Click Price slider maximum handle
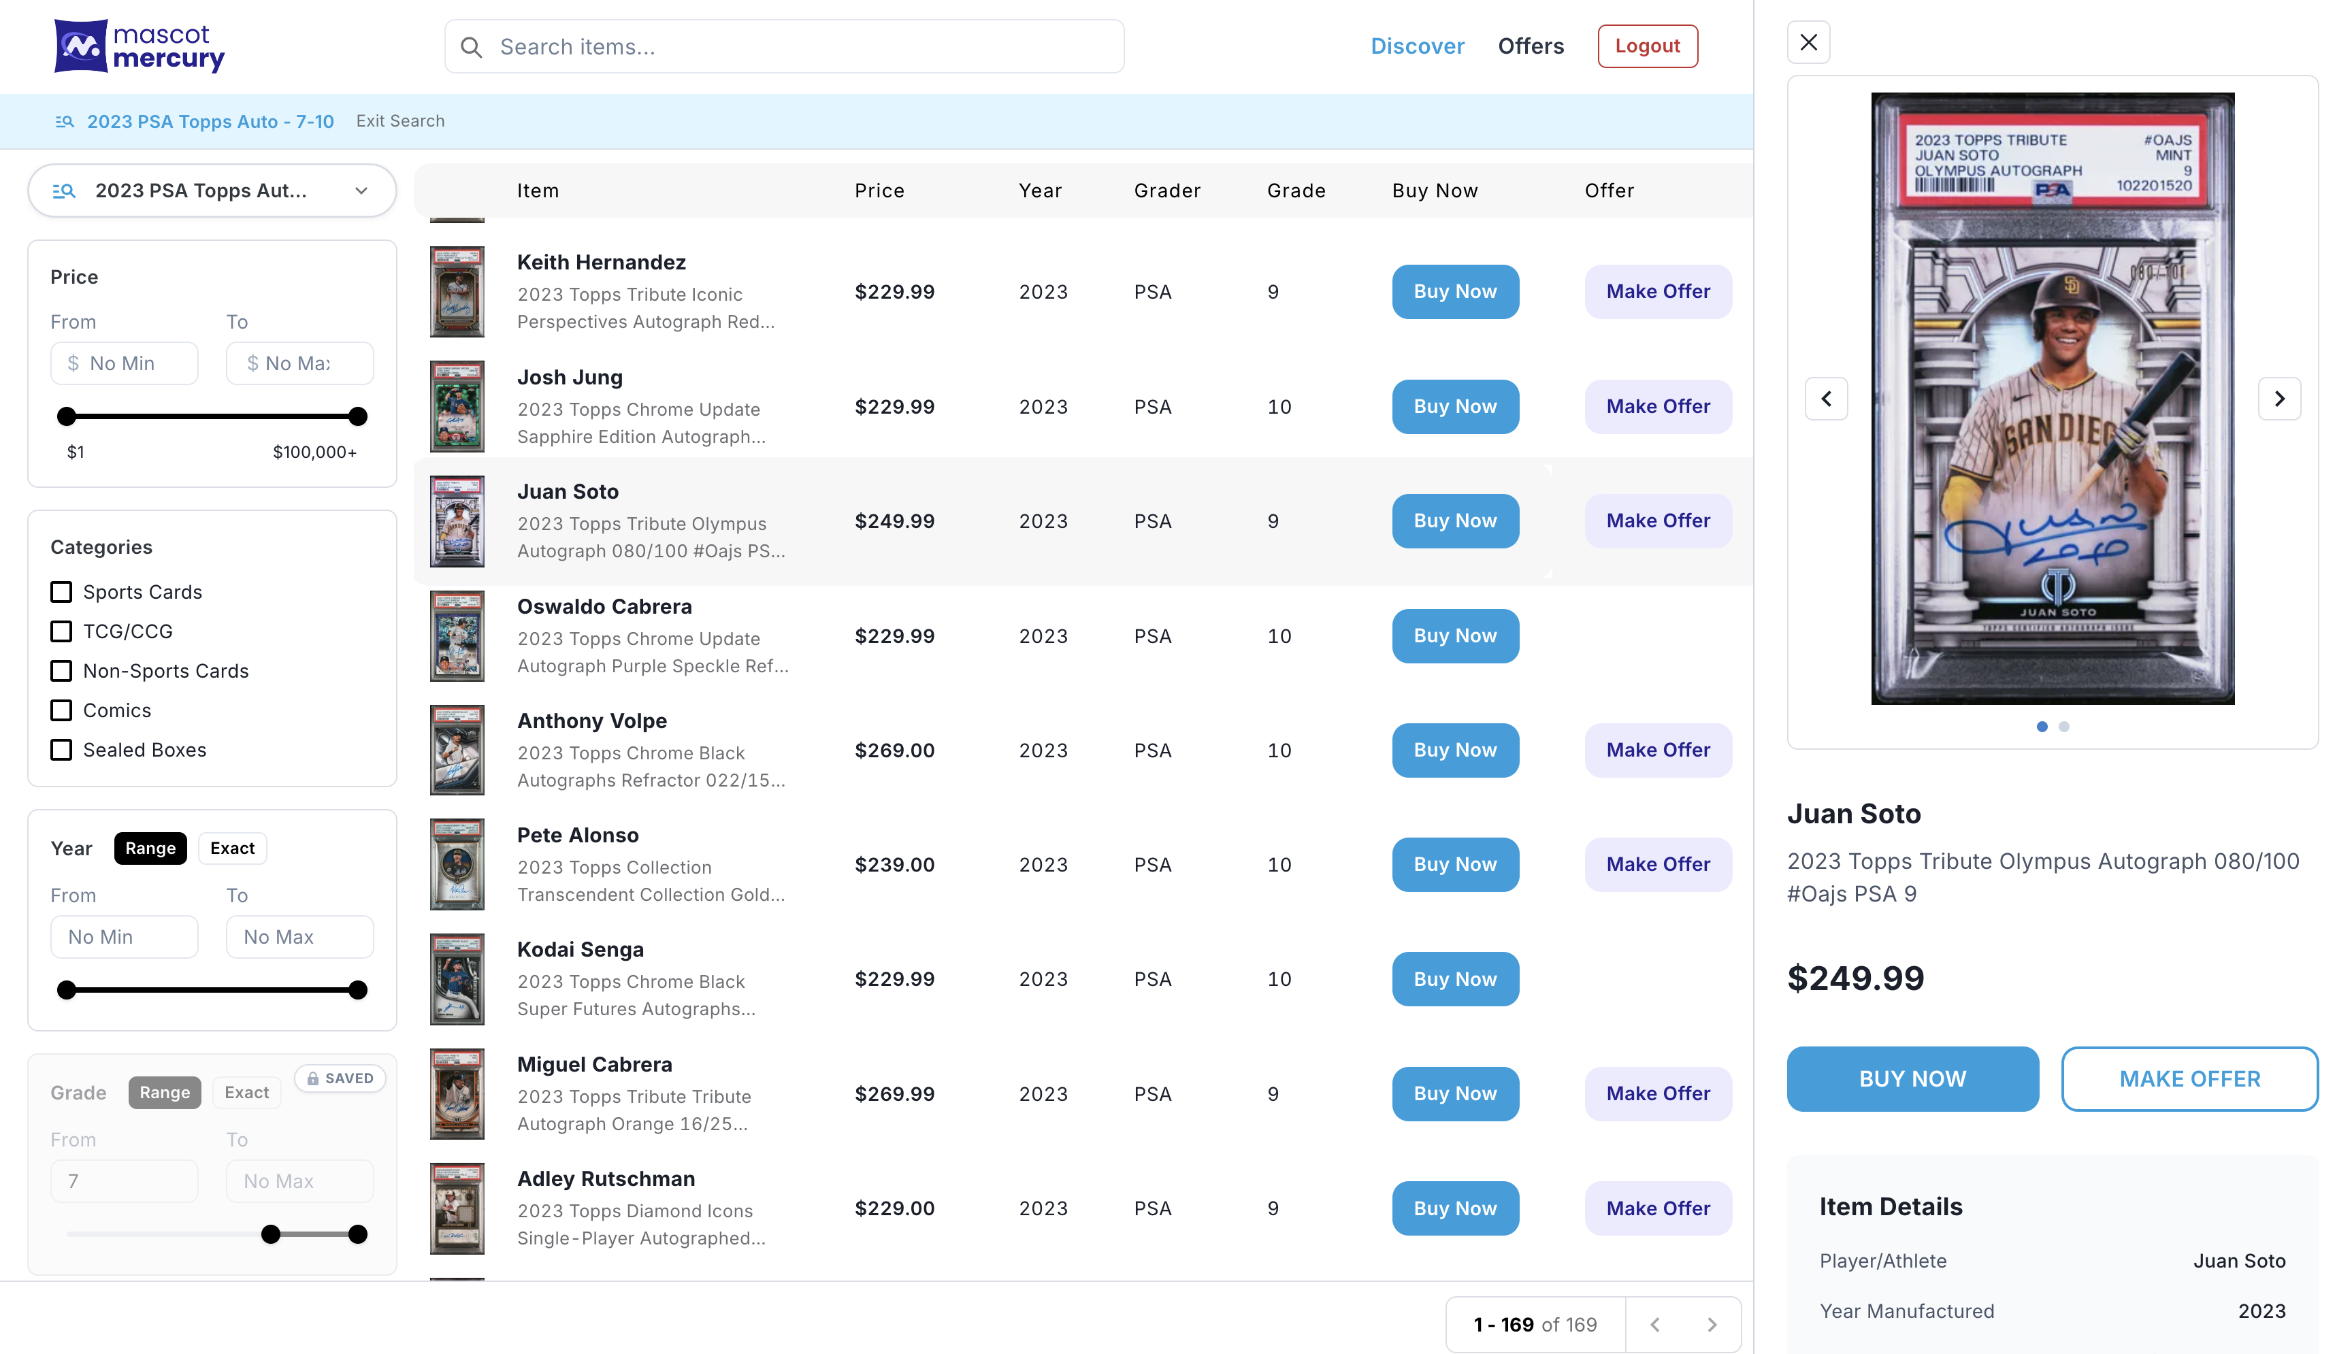The image size is (2352, 1354). 357,416
